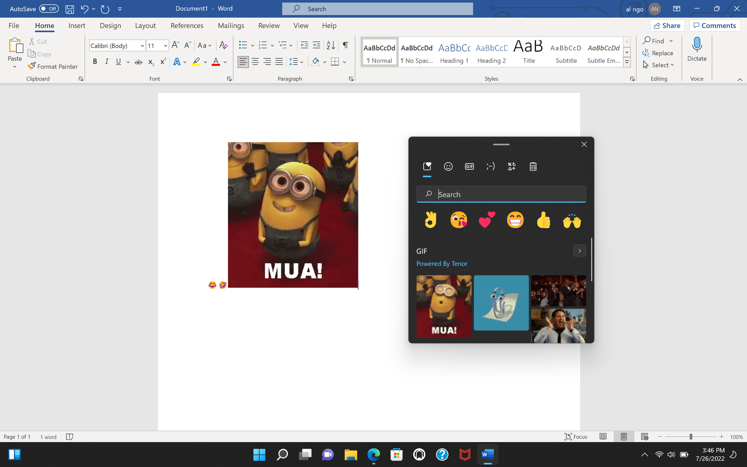Viewport: 747px width, 467px height.
Task: Switch to the Layout tab
Action: (146, 26)
